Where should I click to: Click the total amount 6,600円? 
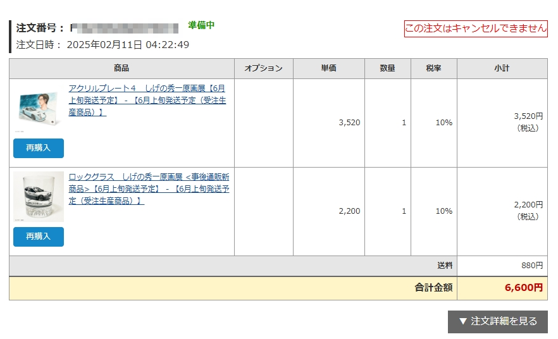[524, 287]
